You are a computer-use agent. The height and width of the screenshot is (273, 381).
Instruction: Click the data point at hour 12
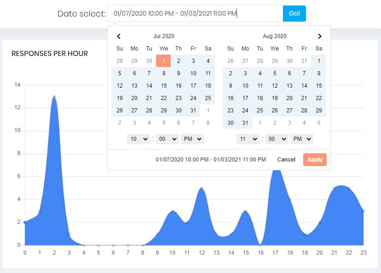coord(202,188)
